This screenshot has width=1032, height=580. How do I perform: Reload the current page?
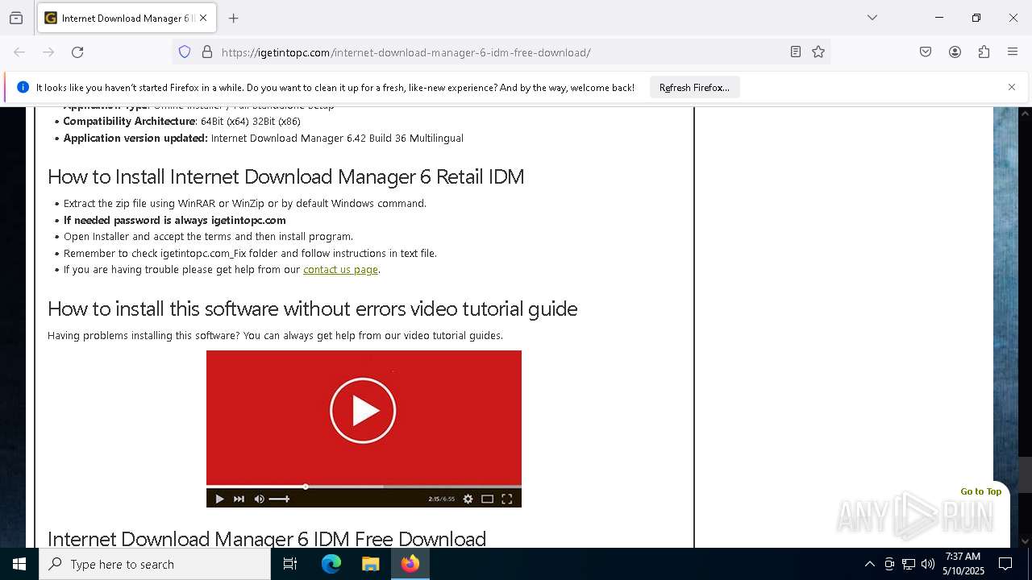[77, 52]
